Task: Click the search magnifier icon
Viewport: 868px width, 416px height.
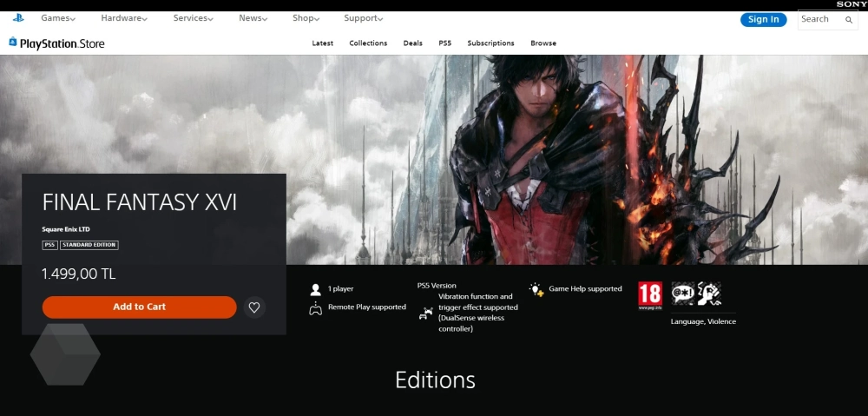Action: [849, 20]
